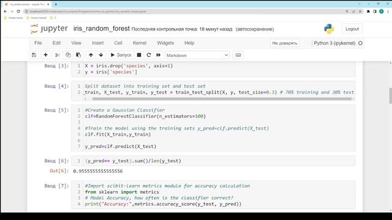Interrupt the kernel stop square icon

139,55
